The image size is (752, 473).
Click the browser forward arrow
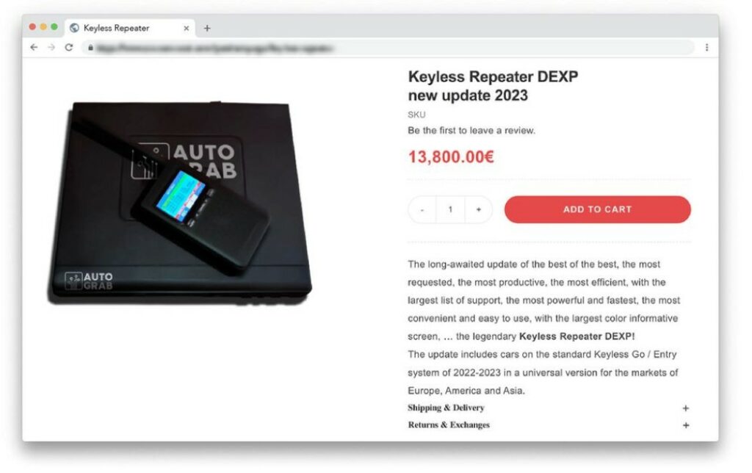pyautogui.click(x=51, y=47)
